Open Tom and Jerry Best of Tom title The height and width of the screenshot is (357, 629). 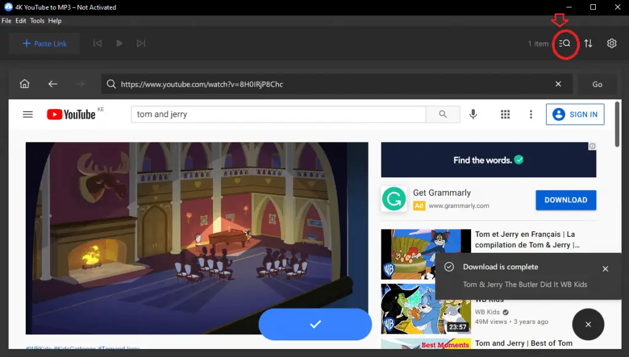pyautogui.click(x=523, y=344)
